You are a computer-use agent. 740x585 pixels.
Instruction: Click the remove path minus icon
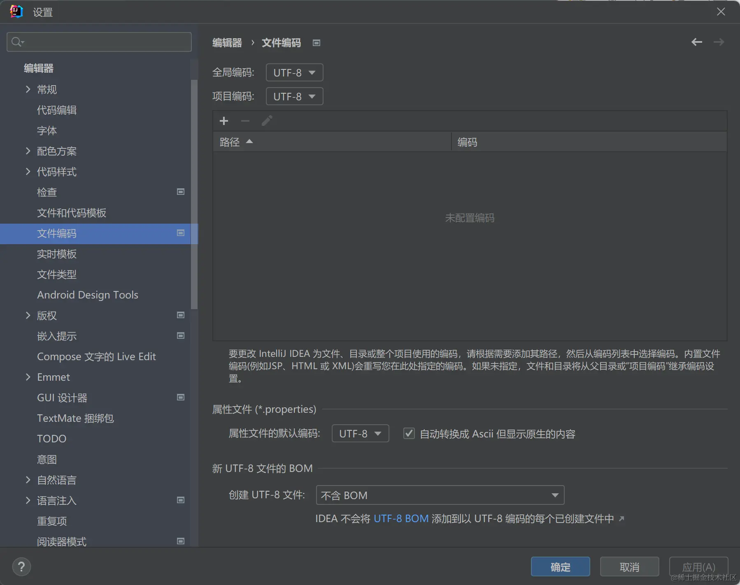coord(245,121)
